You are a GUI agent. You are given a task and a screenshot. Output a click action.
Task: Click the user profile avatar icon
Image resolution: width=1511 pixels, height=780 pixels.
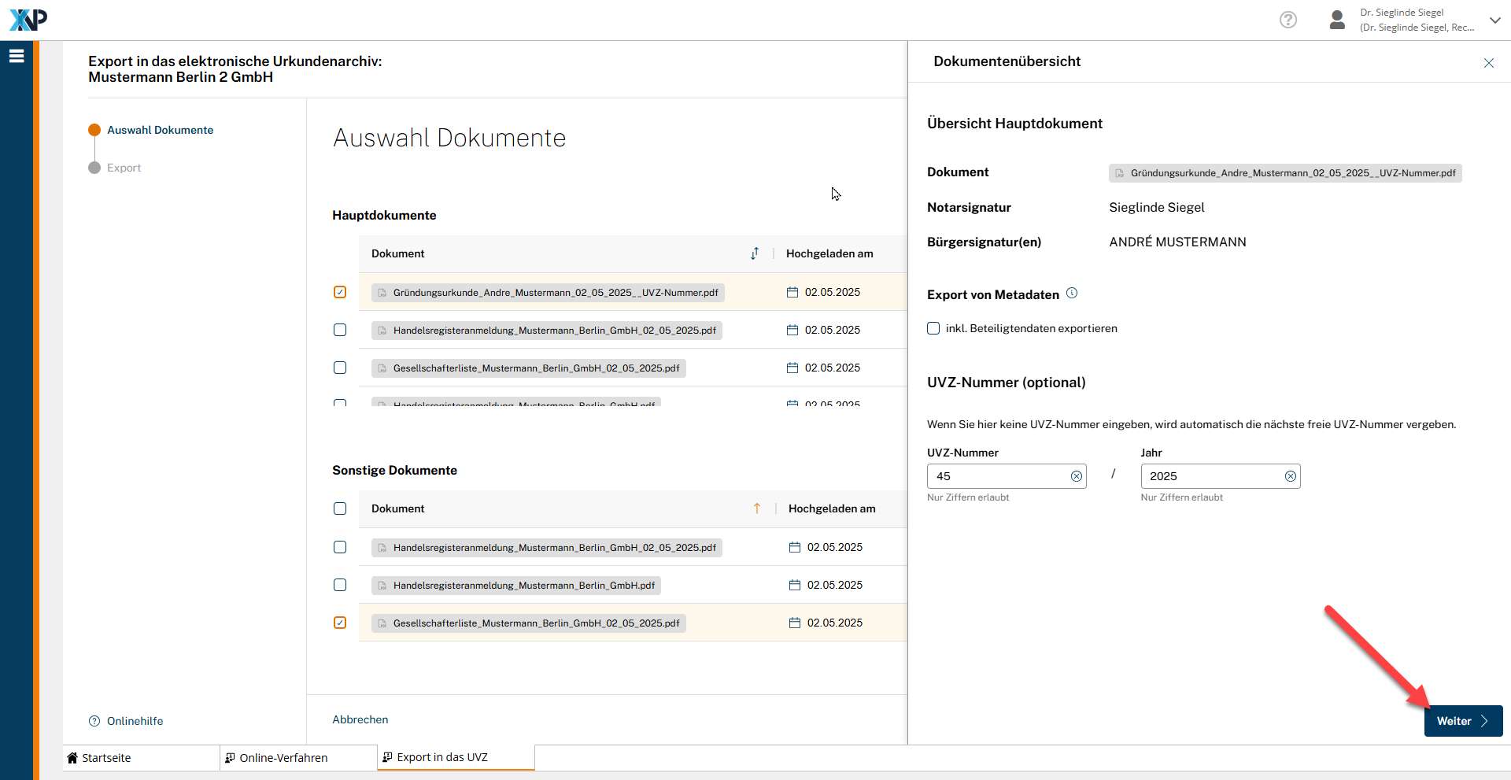click(1336, 20)
